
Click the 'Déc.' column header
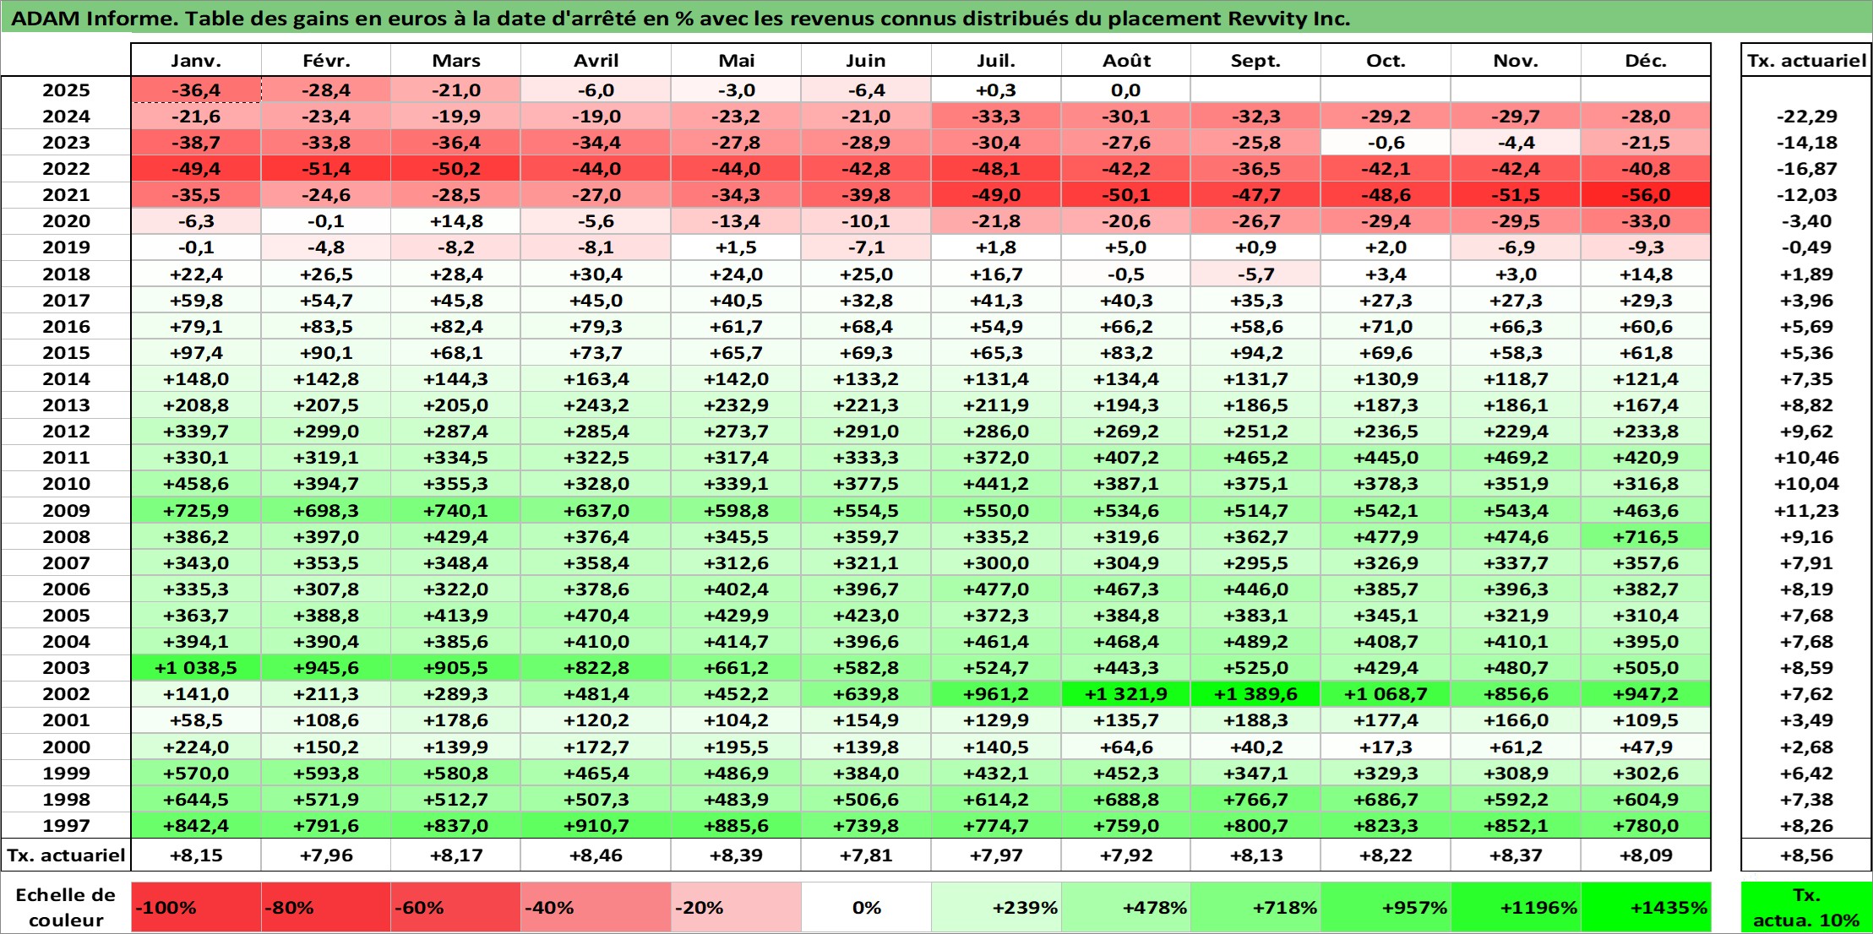pos(1646,61)
